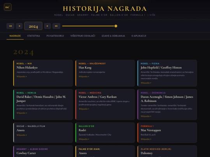This screenshot has width=210, height=157.
Task: Click Anora under Palme d'Or (Kan)
Action: pyautogui.click(x=82, y=153)
